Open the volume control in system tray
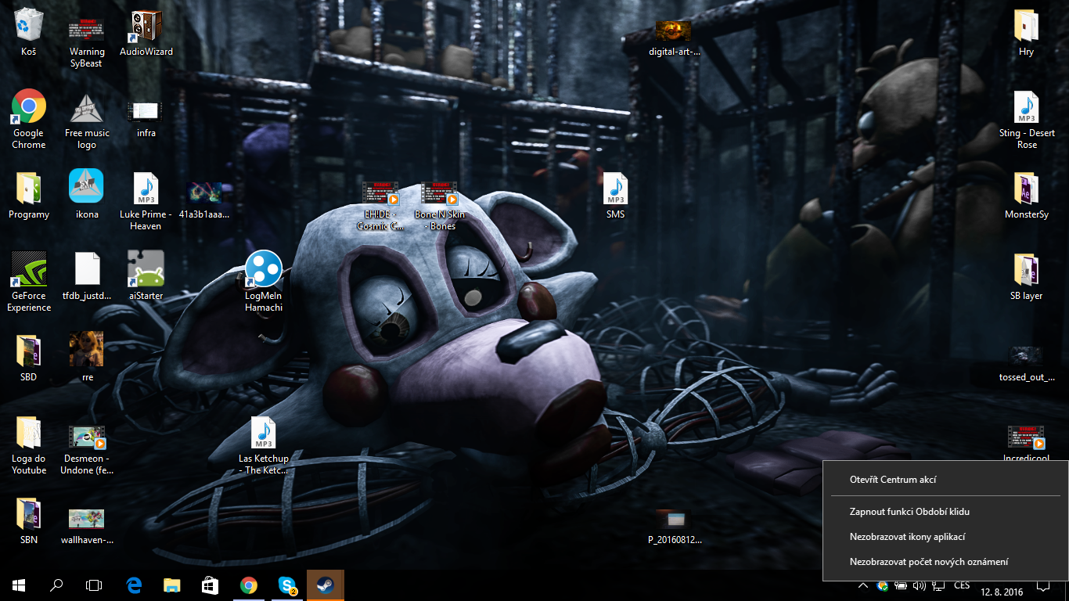Viewport: 1069px width, 601px height. click(x=920, y=585)
